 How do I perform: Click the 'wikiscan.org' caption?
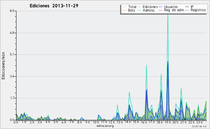coord(105,126)
